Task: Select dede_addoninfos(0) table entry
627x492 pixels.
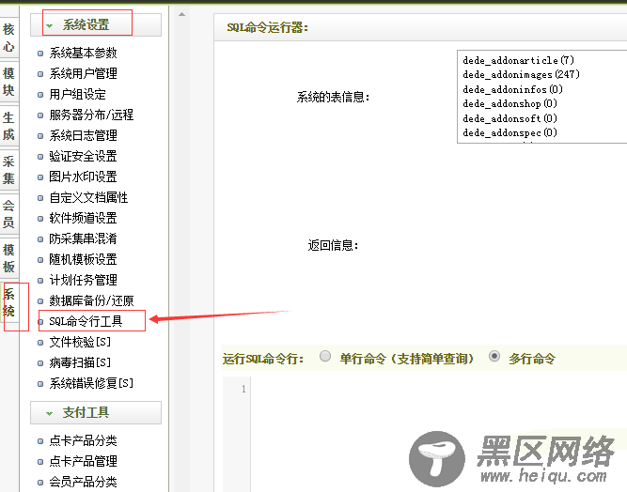Action: tap(512, 89)
